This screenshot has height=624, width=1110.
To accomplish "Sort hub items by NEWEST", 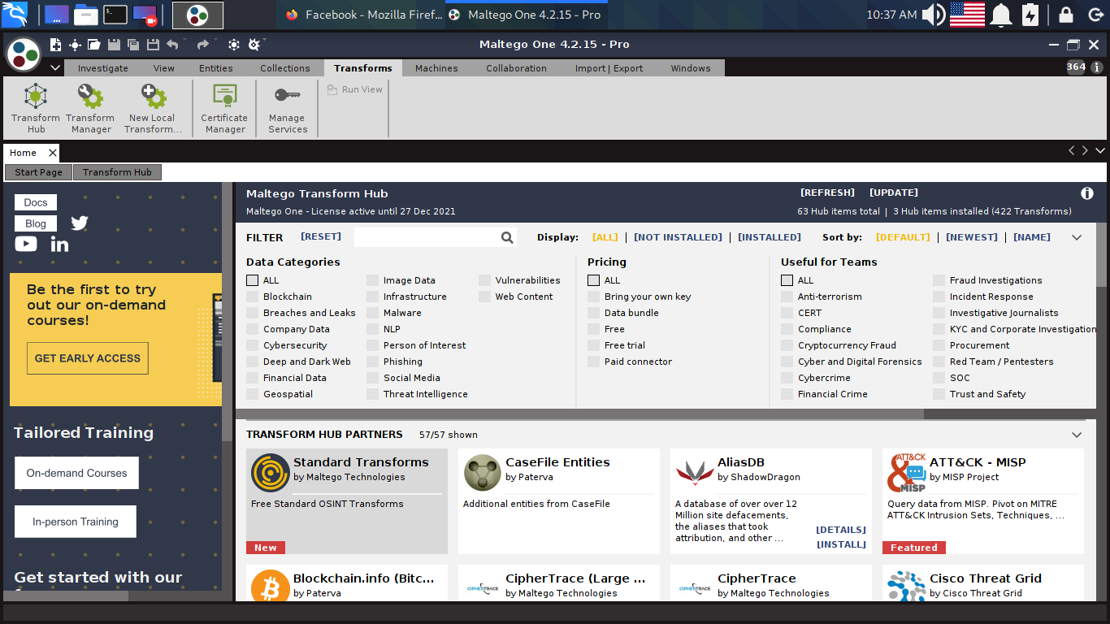I will point(972,237).
